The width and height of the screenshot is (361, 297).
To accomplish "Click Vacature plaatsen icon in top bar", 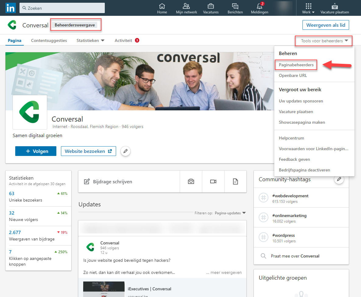I will click(x=334, y=6).
